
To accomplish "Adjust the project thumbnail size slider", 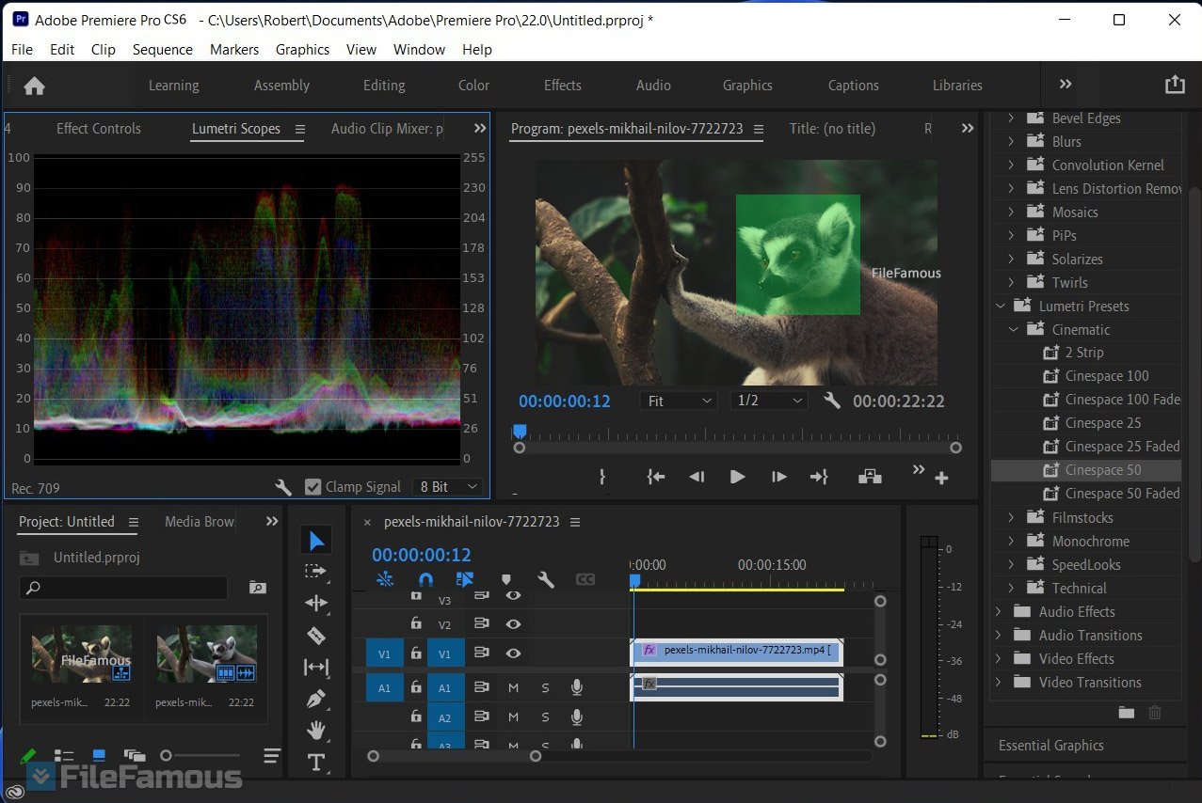I will click(x=166, y=755).
